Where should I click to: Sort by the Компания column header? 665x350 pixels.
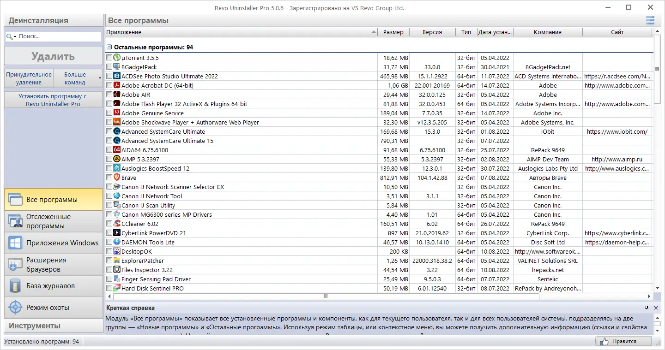click(x=548, y=32)
